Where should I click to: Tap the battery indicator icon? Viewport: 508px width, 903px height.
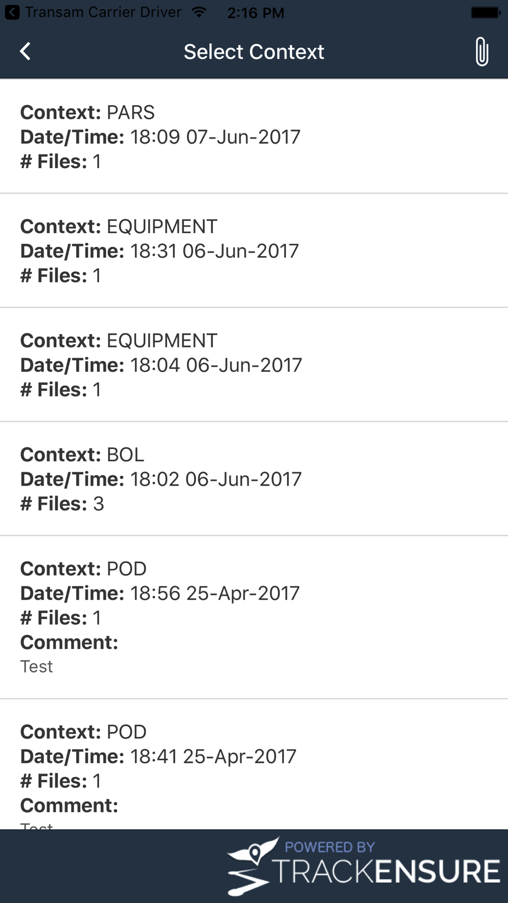pyautogui.click(x=486, y=12)
